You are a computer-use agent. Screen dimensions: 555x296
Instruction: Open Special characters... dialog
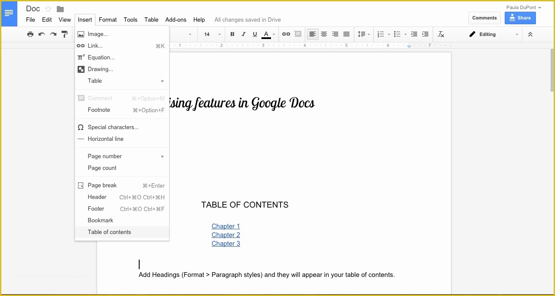[122, 127]
